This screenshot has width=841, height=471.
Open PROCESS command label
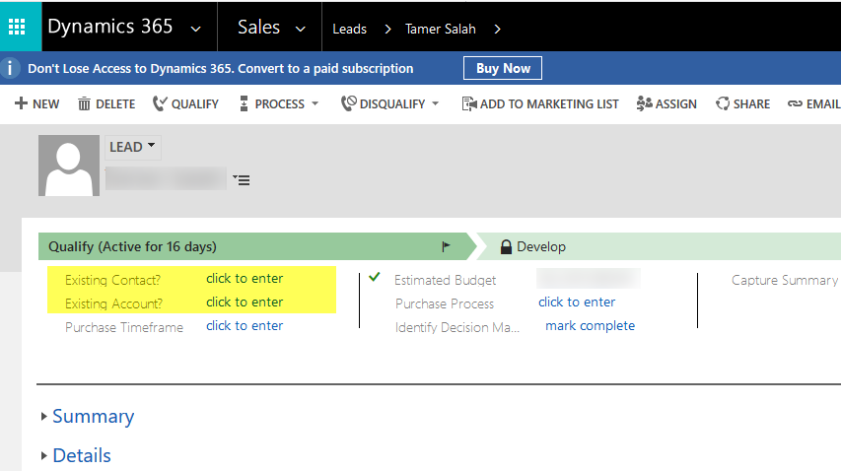pyautogui.click(x=279, y=103)
